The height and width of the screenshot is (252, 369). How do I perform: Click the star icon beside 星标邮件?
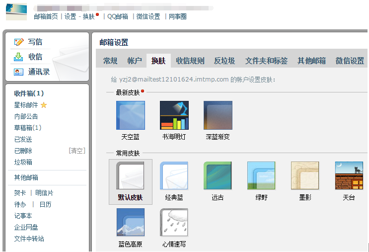pos(44,105)
